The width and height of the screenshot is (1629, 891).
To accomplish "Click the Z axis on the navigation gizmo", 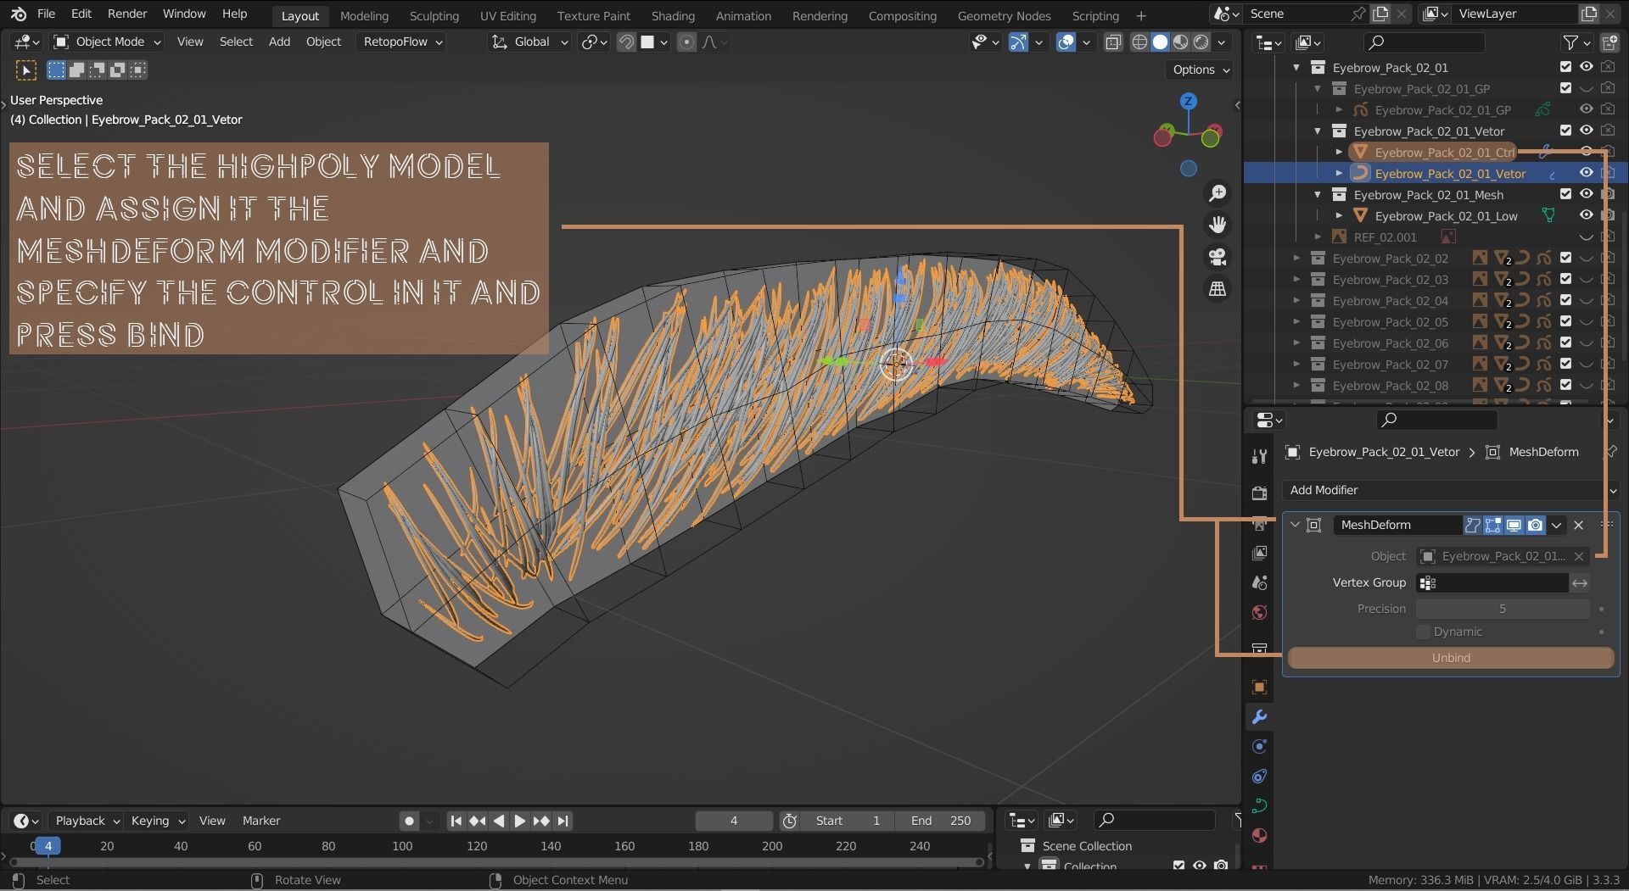I will point(1189,102).
